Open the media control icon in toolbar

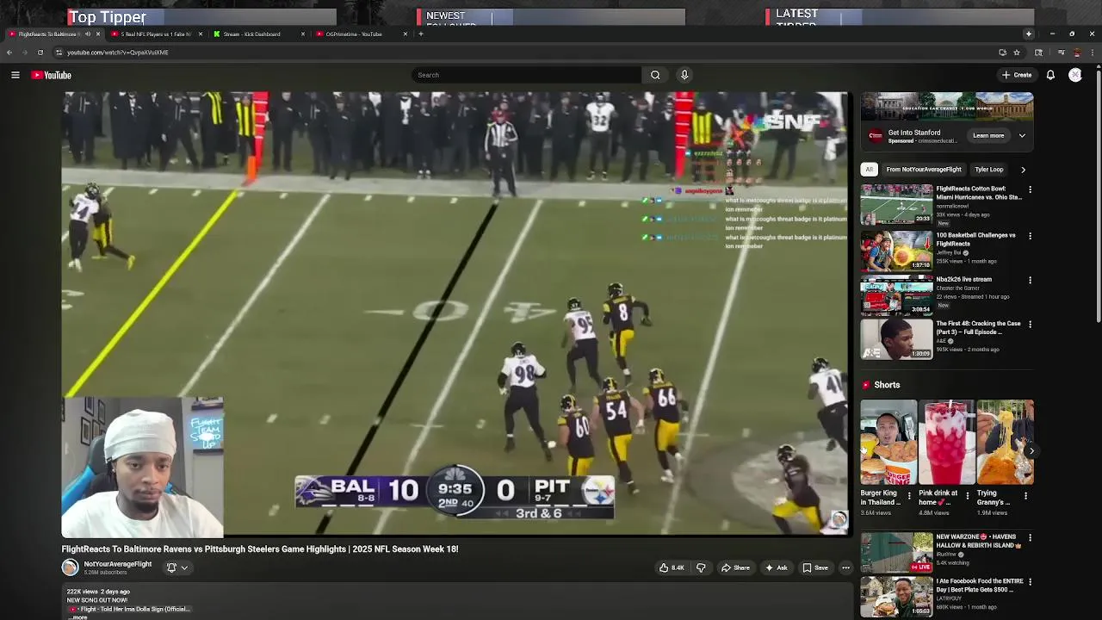1061,53
